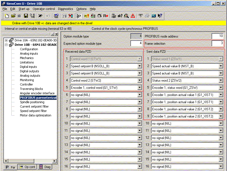Click the Expected option module type field
The height and width of the screenshot is (171, 227).
pos(136,43)
